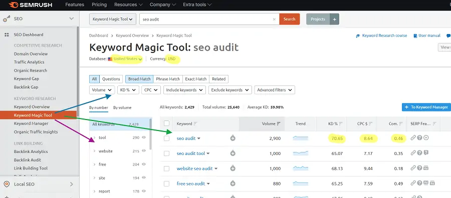Toggle the select-all checkbox in table header
The width and height of the screenshot is (451, 198).
166,123
